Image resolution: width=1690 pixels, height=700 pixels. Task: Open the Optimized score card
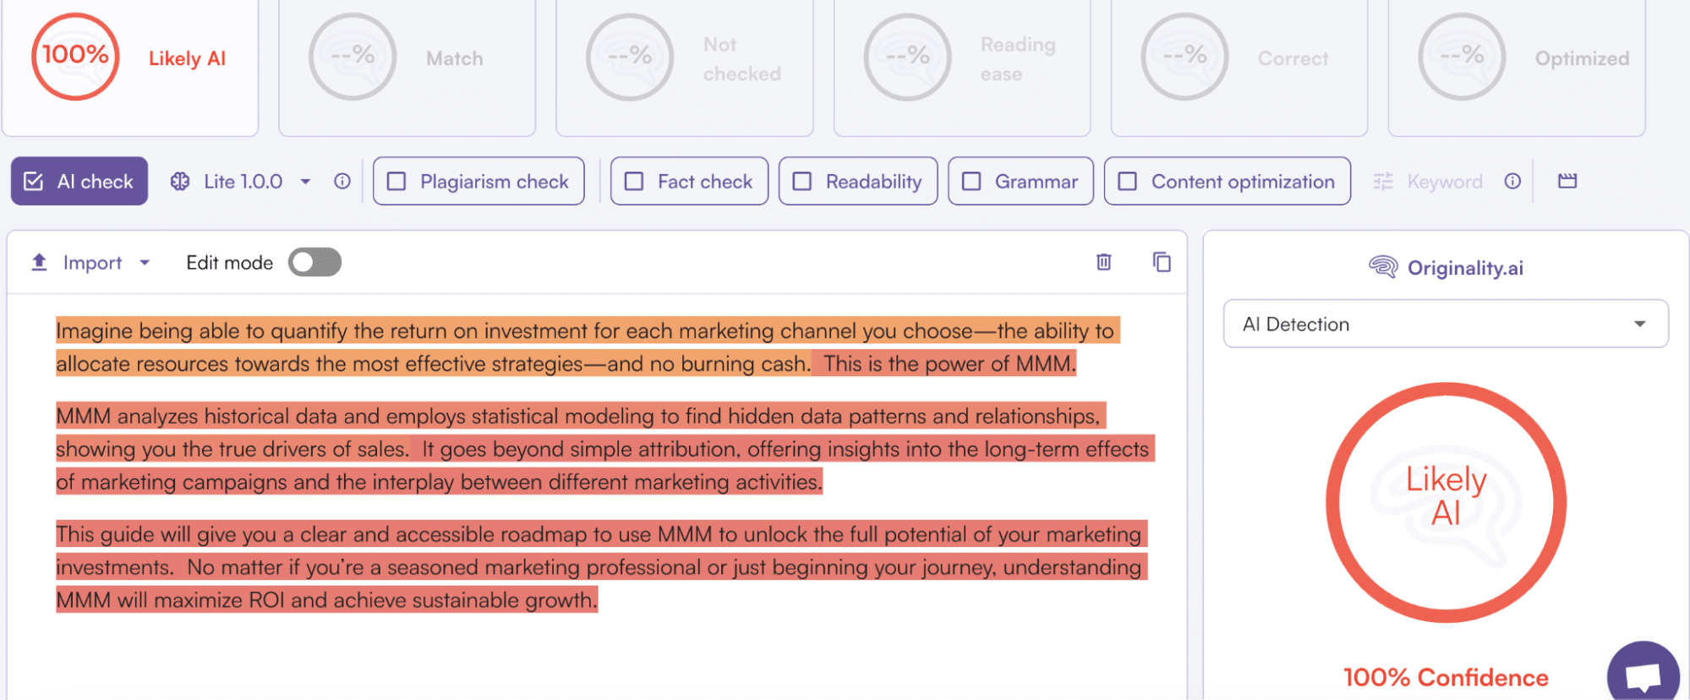1516,66
